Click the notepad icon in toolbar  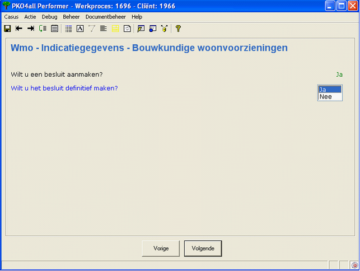(x=54, y=29)
